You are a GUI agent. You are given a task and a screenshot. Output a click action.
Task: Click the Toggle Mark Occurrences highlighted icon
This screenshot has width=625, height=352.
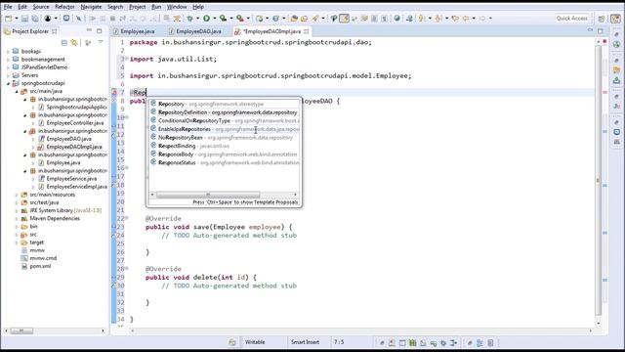tap(344, 19)
